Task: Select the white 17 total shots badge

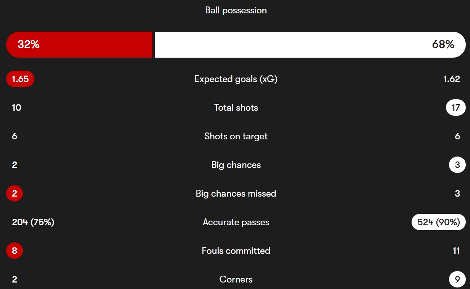Action: click(456, 108)
